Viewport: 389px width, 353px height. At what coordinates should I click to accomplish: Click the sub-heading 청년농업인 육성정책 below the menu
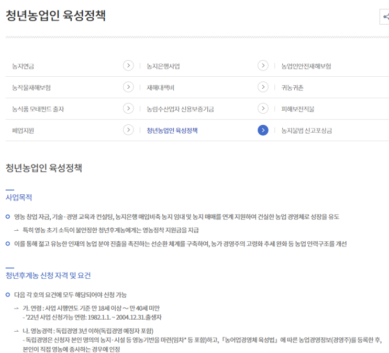pyautogui.click(x=43, y=168)
